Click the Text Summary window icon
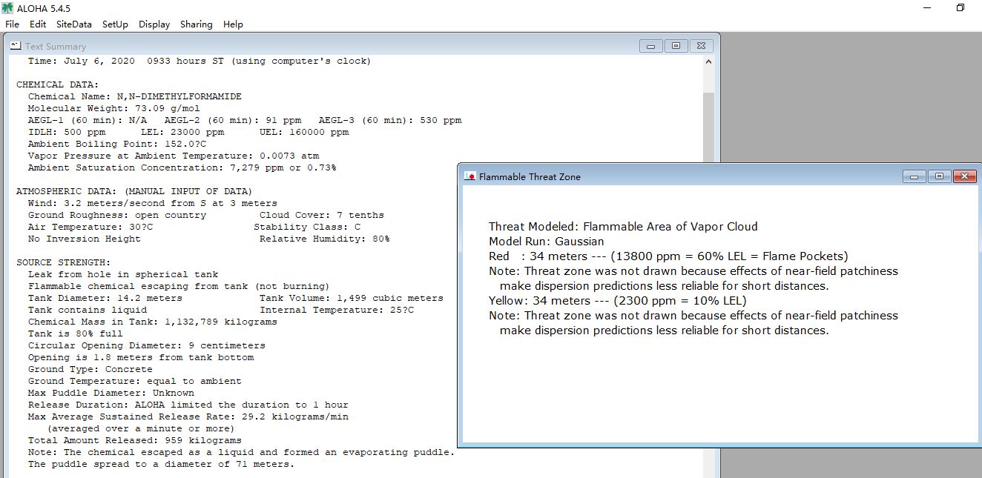 [x=16, y=46]
